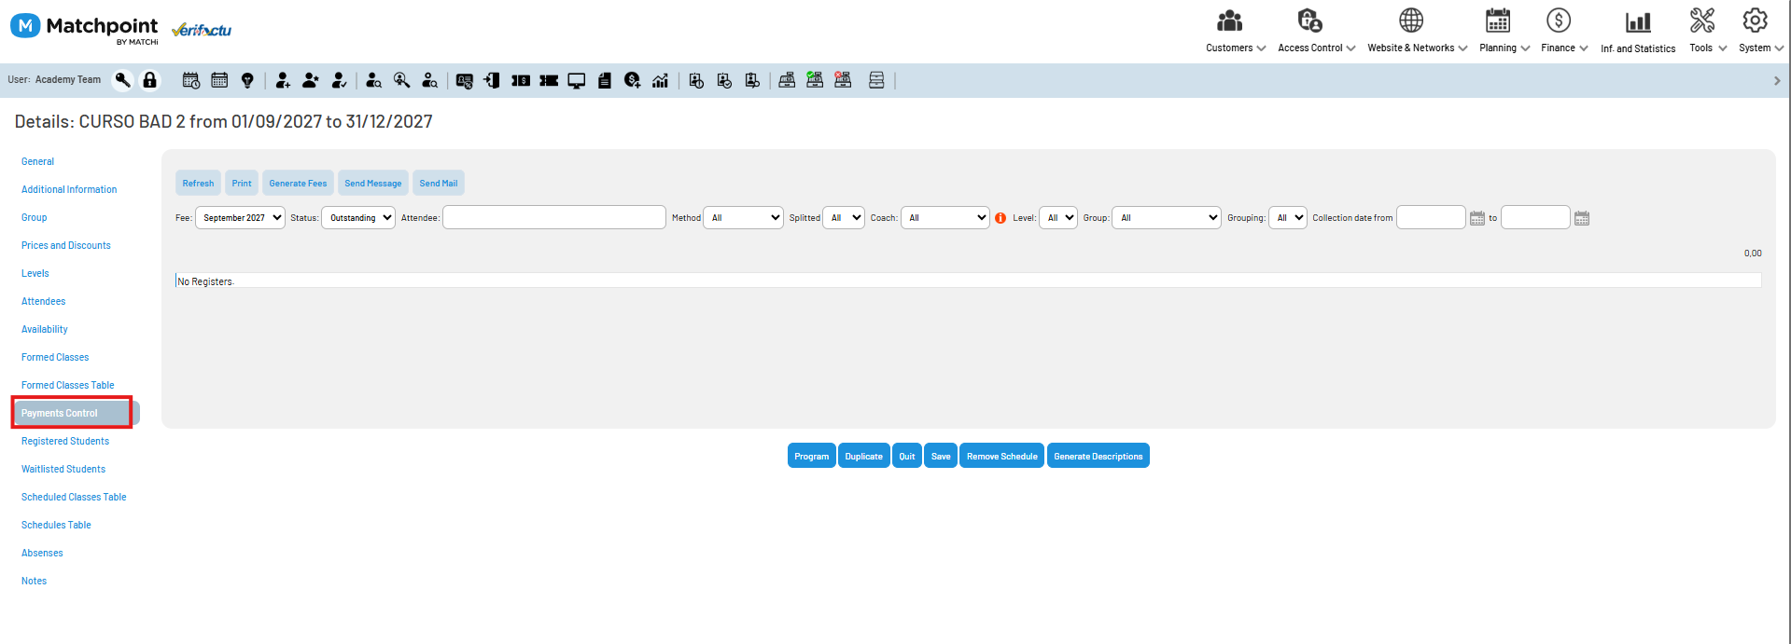Click the document sheet icon
Image resolution: width=1791 pixels, height=644 pixels.
click(605, 80)
